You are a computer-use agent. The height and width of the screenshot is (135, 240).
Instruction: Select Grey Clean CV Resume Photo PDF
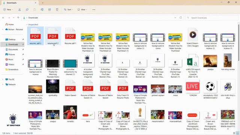(x=123, y=89)
